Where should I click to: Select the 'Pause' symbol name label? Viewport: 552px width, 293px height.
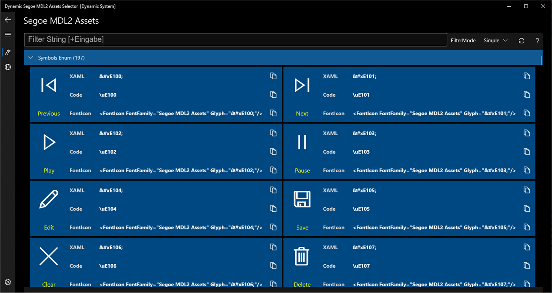(x=302, y=171)
